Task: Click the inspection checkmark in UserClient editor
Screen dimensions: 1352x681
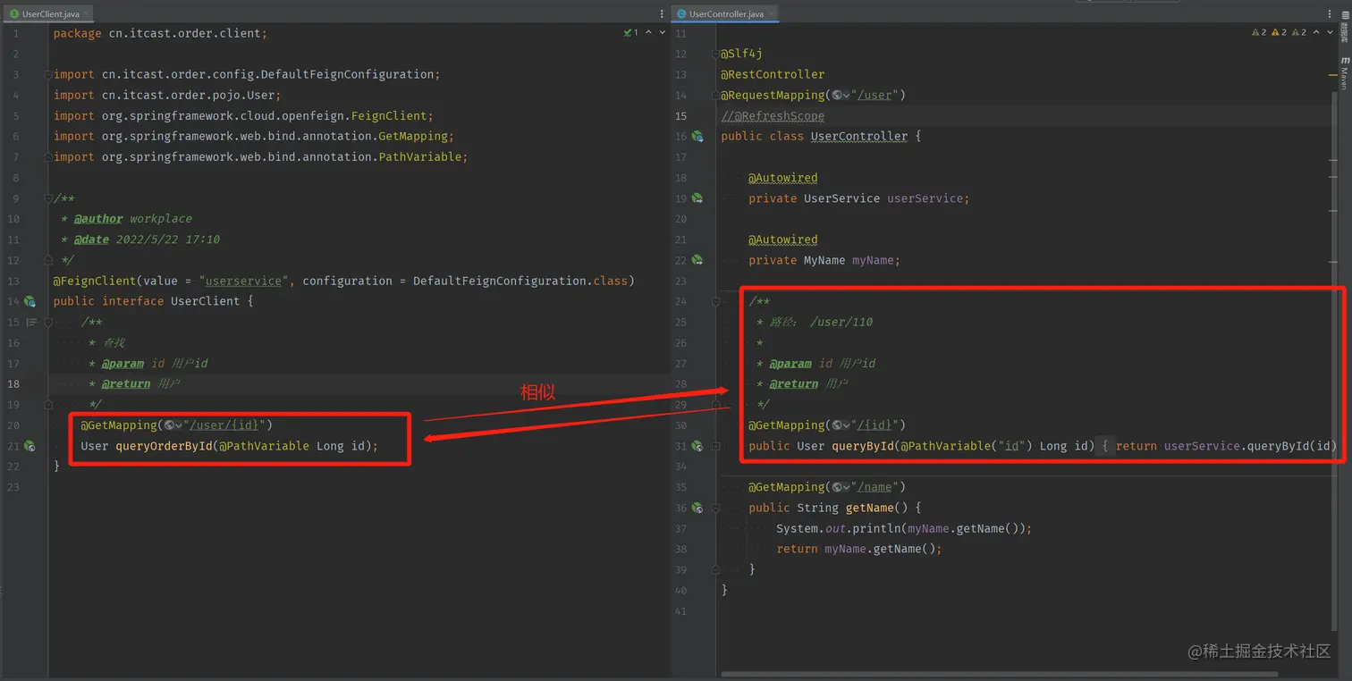Action: (631, 33)
